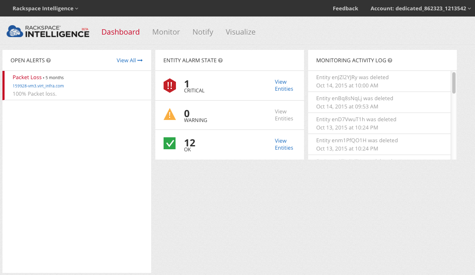Image resolution: width=475 pixels, height=275 pixels.
Task: View Entities in OK state
Action: 284,144
